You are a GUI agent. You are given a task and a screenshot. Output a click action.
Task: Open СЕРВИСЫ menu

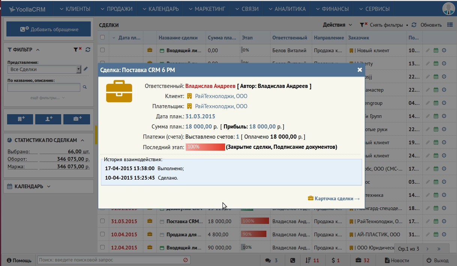tap(374, 9)
